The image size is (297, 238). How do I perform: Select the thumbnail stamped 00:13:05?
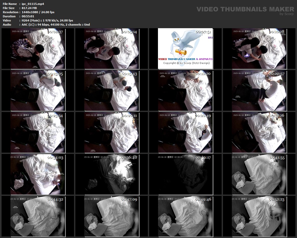pyautogui.click(x=38, y=91)
